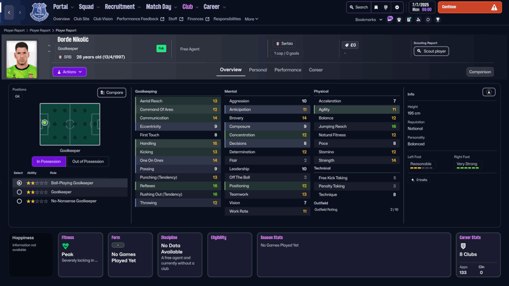Expand the More submenu
This screenshot has width=509, height=286.
[251, 19]
